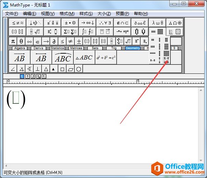
Task: Insert fraction template from small bar
Action: (x=111, y=41)
